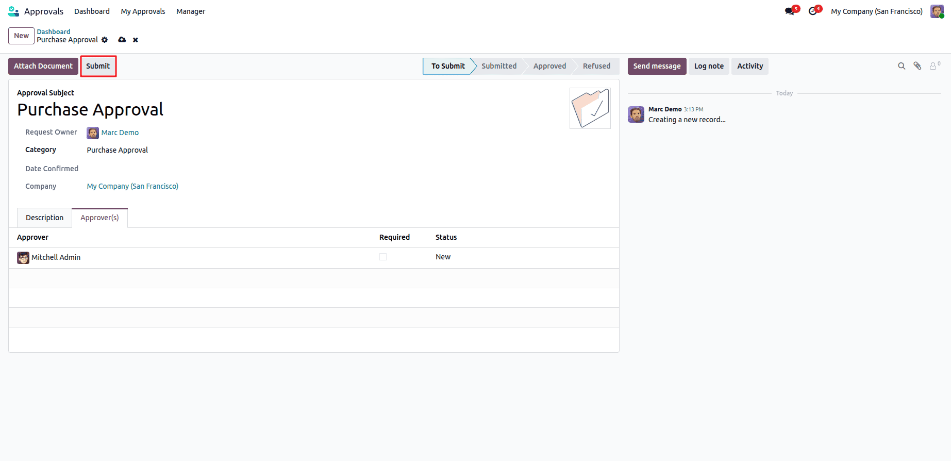The width and height of the screenshot is (951, 461).
Task: Open the Marc Demo request owner link
Action: (x=120, y=133)
